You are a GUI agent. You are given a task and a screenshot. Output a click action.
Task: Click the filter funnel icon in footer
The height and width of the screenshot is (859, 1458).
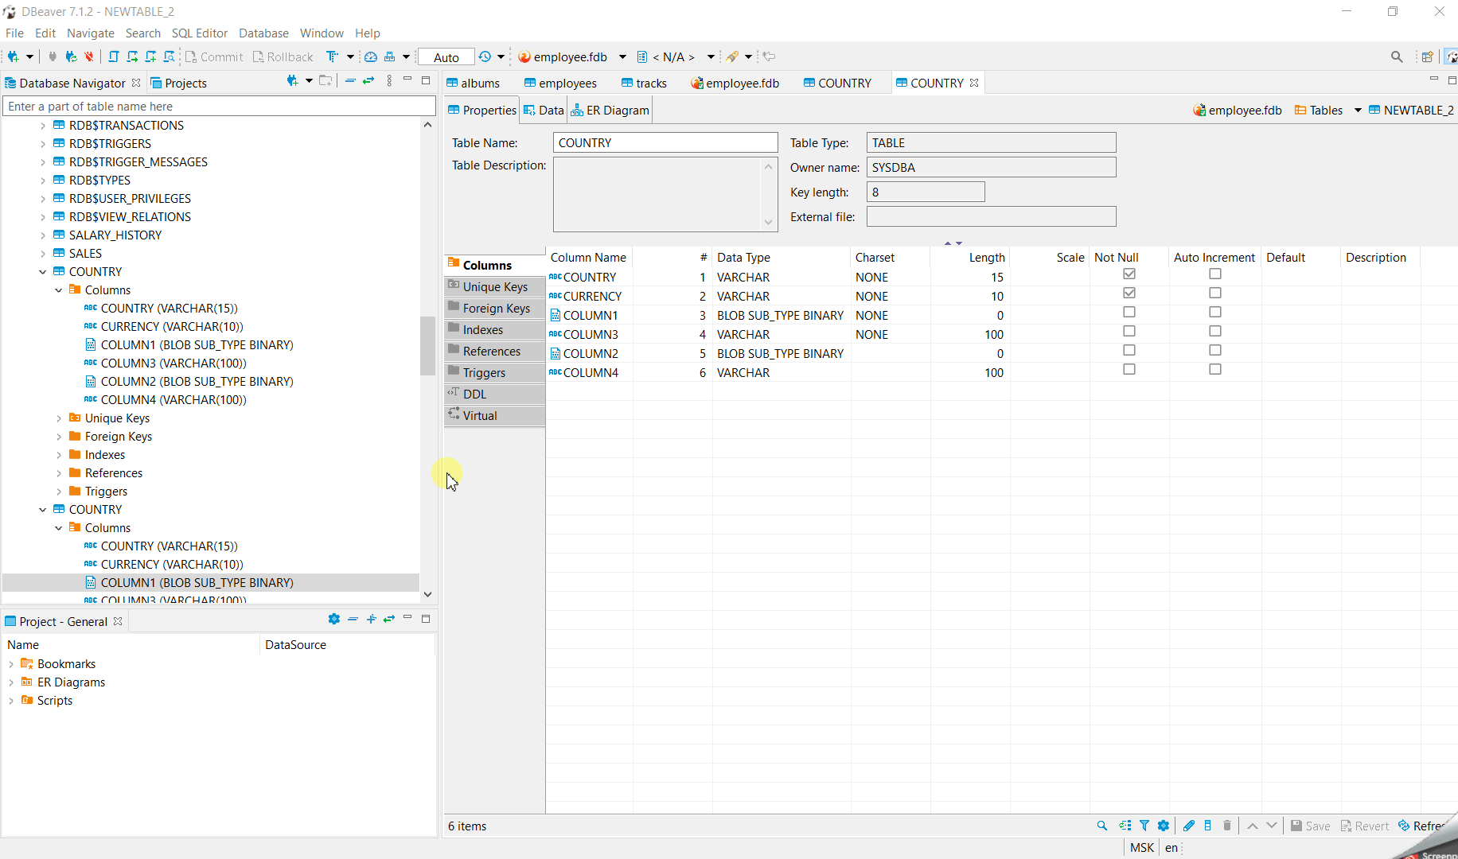(1144, 826)
